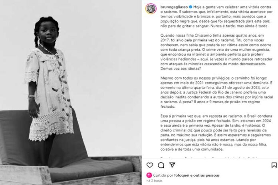Open brunogagliasso profile picture
The image size is (278, 185).
151,8
